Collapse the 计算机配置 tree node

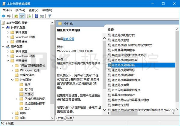click(x=3, y=28)
